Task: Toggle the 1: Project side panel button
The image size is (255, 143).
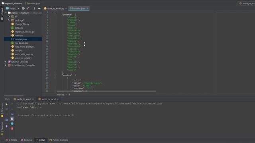Action: tap(2, 14)
